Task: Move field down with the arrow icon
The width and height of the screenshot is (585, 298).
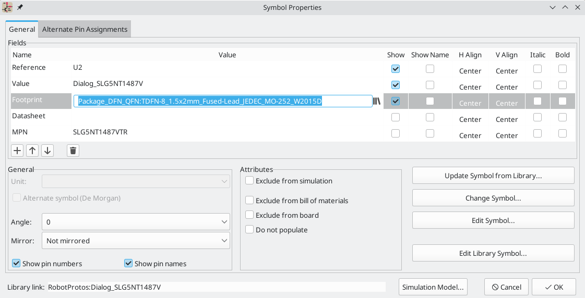Action: coord(47,151)
